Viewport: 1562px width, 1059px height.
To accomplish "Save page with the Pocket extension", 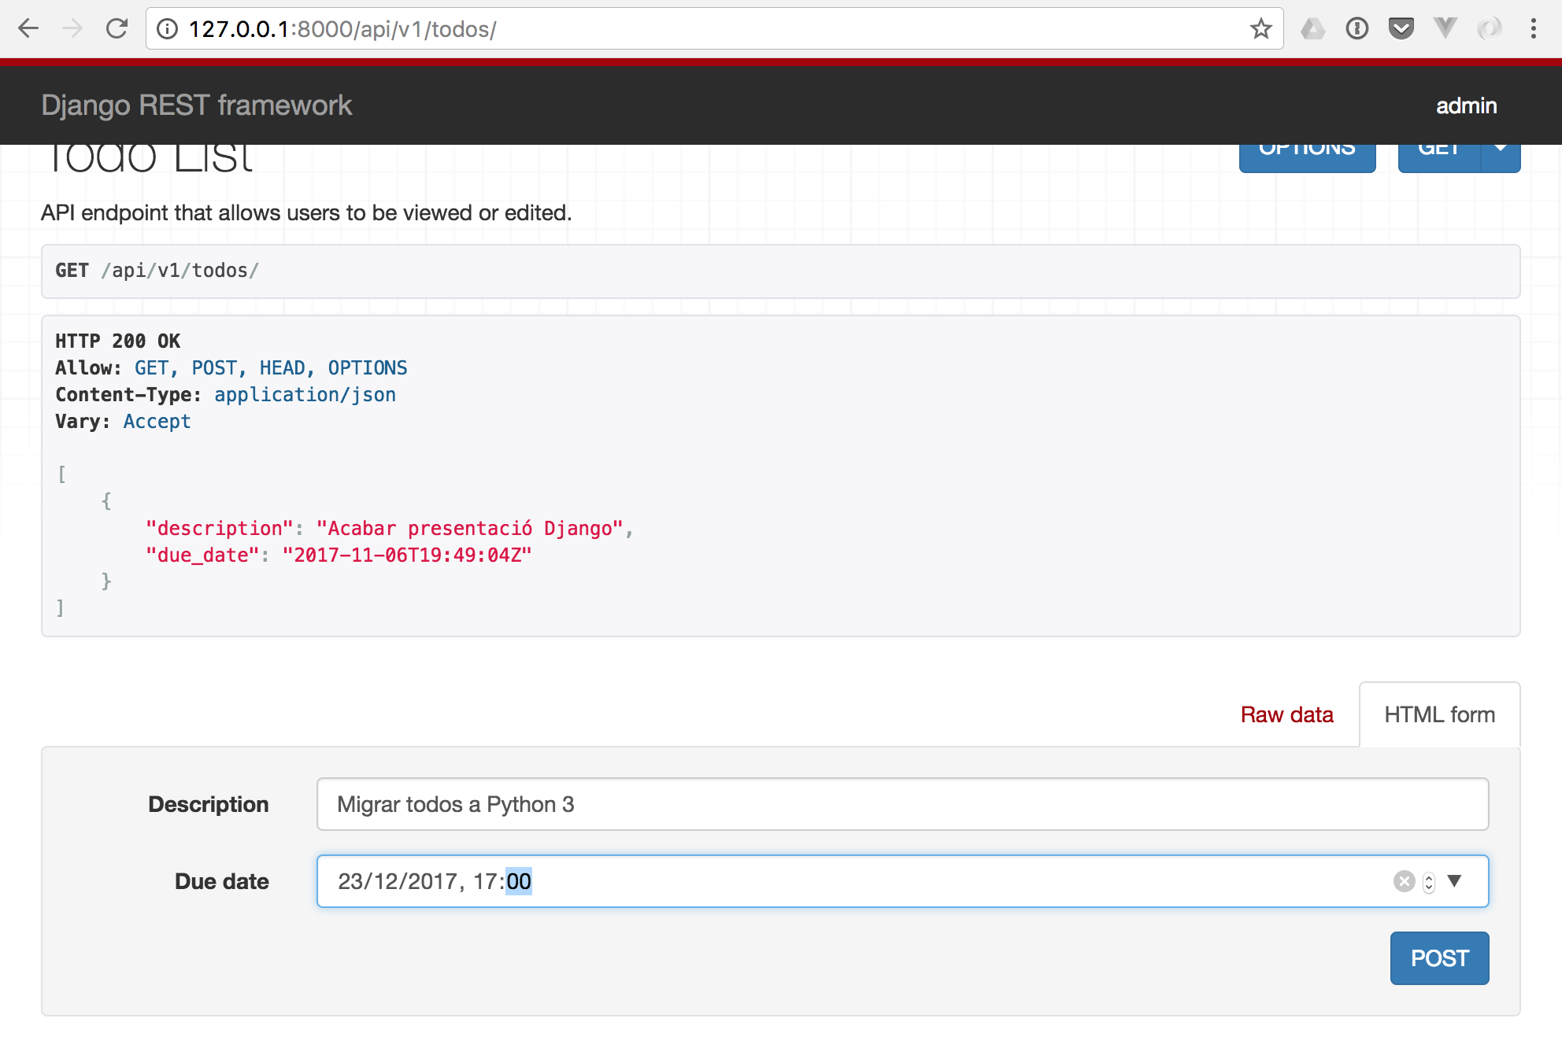I will pyautogui.click(x=1401, y=29).
